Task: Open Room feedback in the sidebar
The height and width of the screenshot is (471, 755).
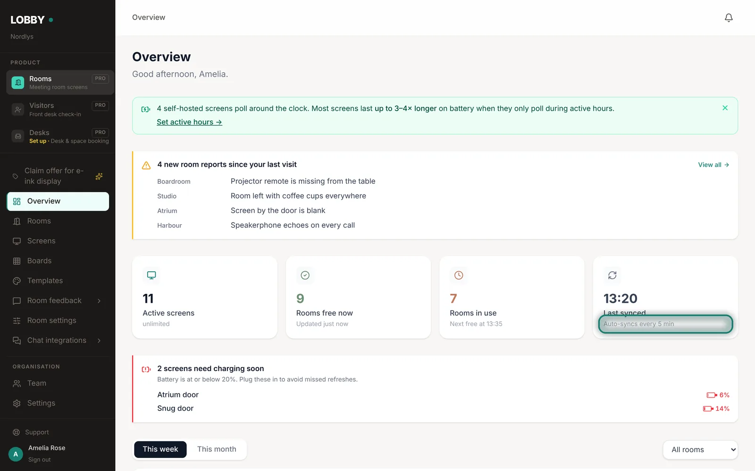Action: (x=58, y=300)
